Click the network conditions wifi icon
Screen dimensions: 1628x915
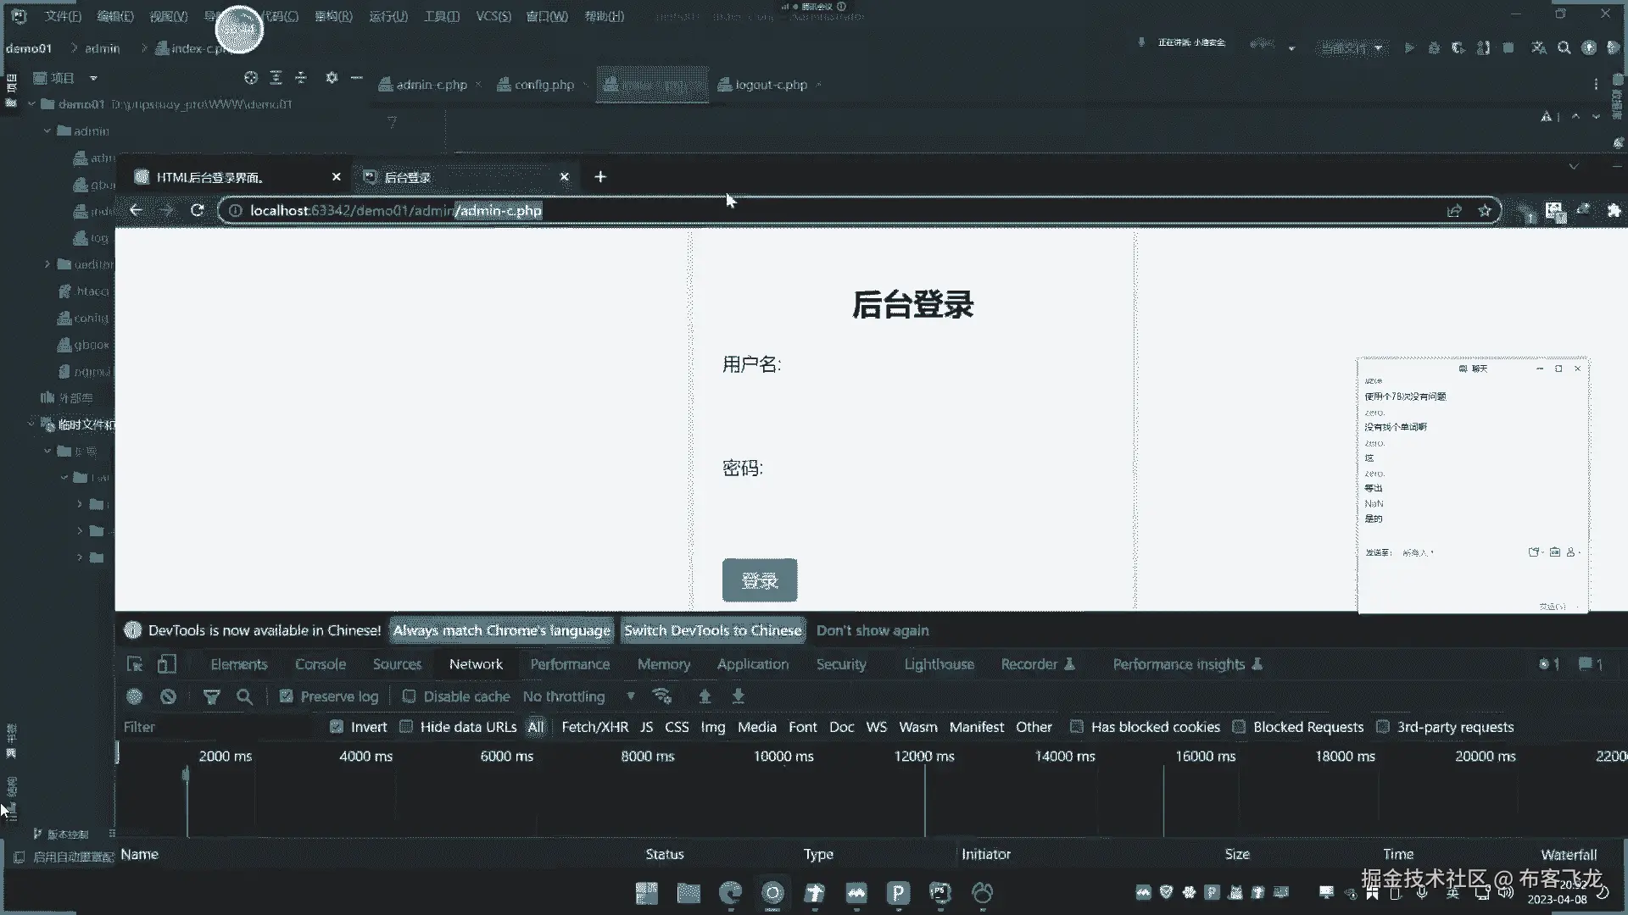pyautogui.click(x=661, y=696)
